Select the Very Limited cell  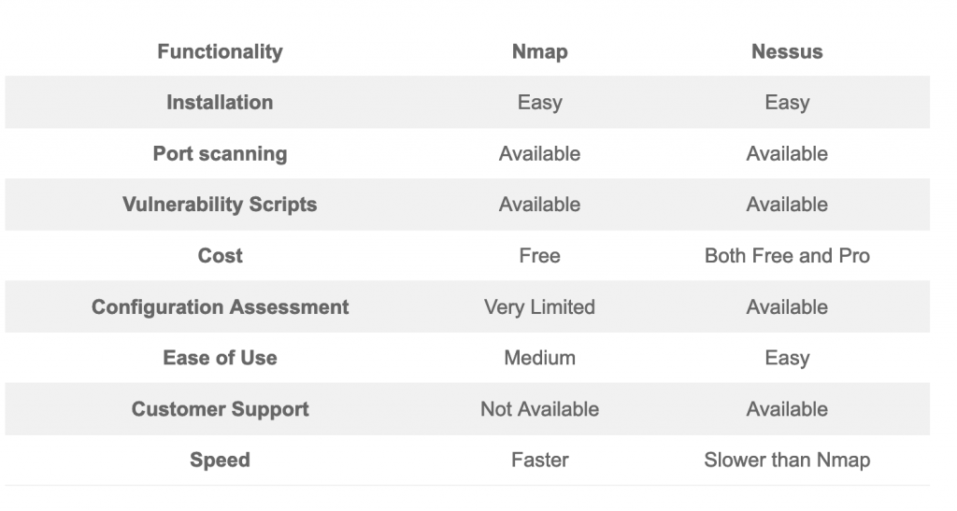539,307
